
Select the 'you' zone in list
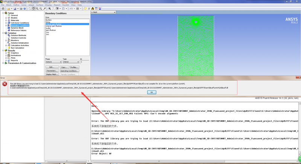pos(67,32)
